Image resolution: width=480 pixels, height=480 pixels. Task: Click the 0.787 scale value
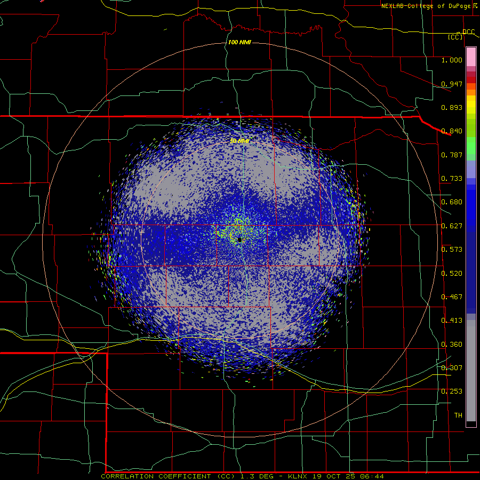pos(452,155)
